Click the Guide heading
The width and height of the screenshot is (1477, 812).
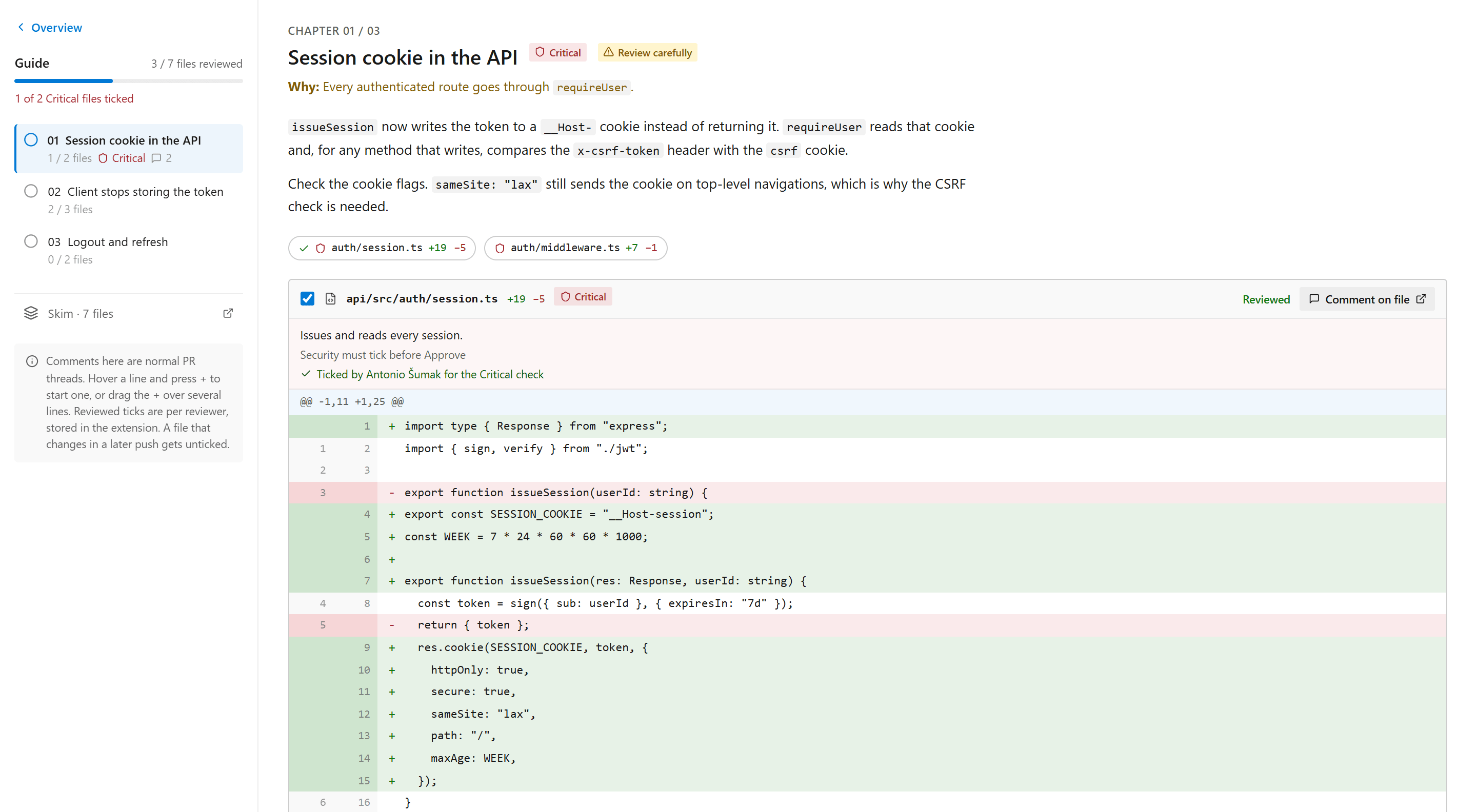click(32, 63)
